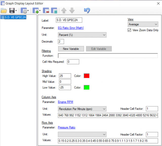This screenshot has height=146, width=162.
Task: Pick the red High Value color swatch
Action: coord(86,76)
